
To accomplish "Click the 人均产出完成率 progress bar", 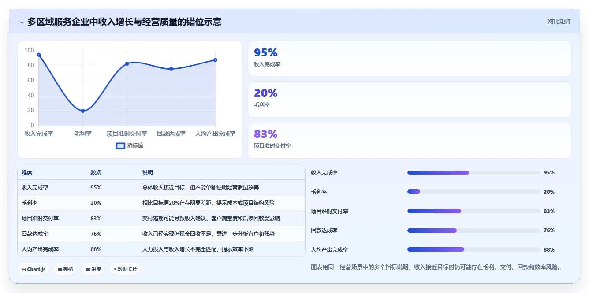I will coord(473,249).
